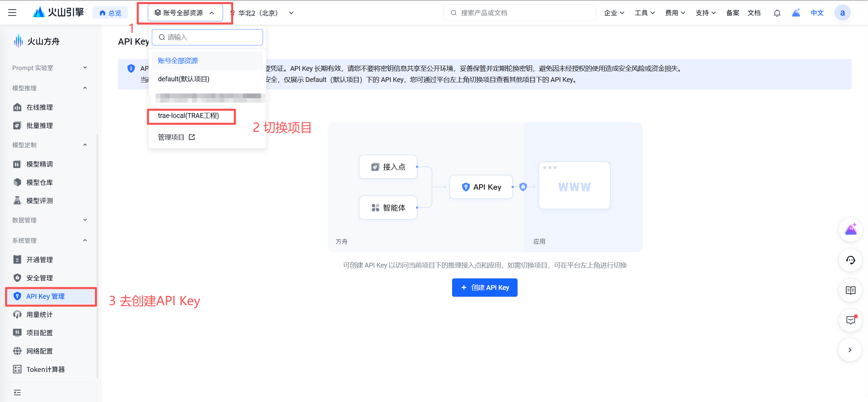The image size is (868, 402).
Task: Open the customer support headset icon
Action: 850,260
